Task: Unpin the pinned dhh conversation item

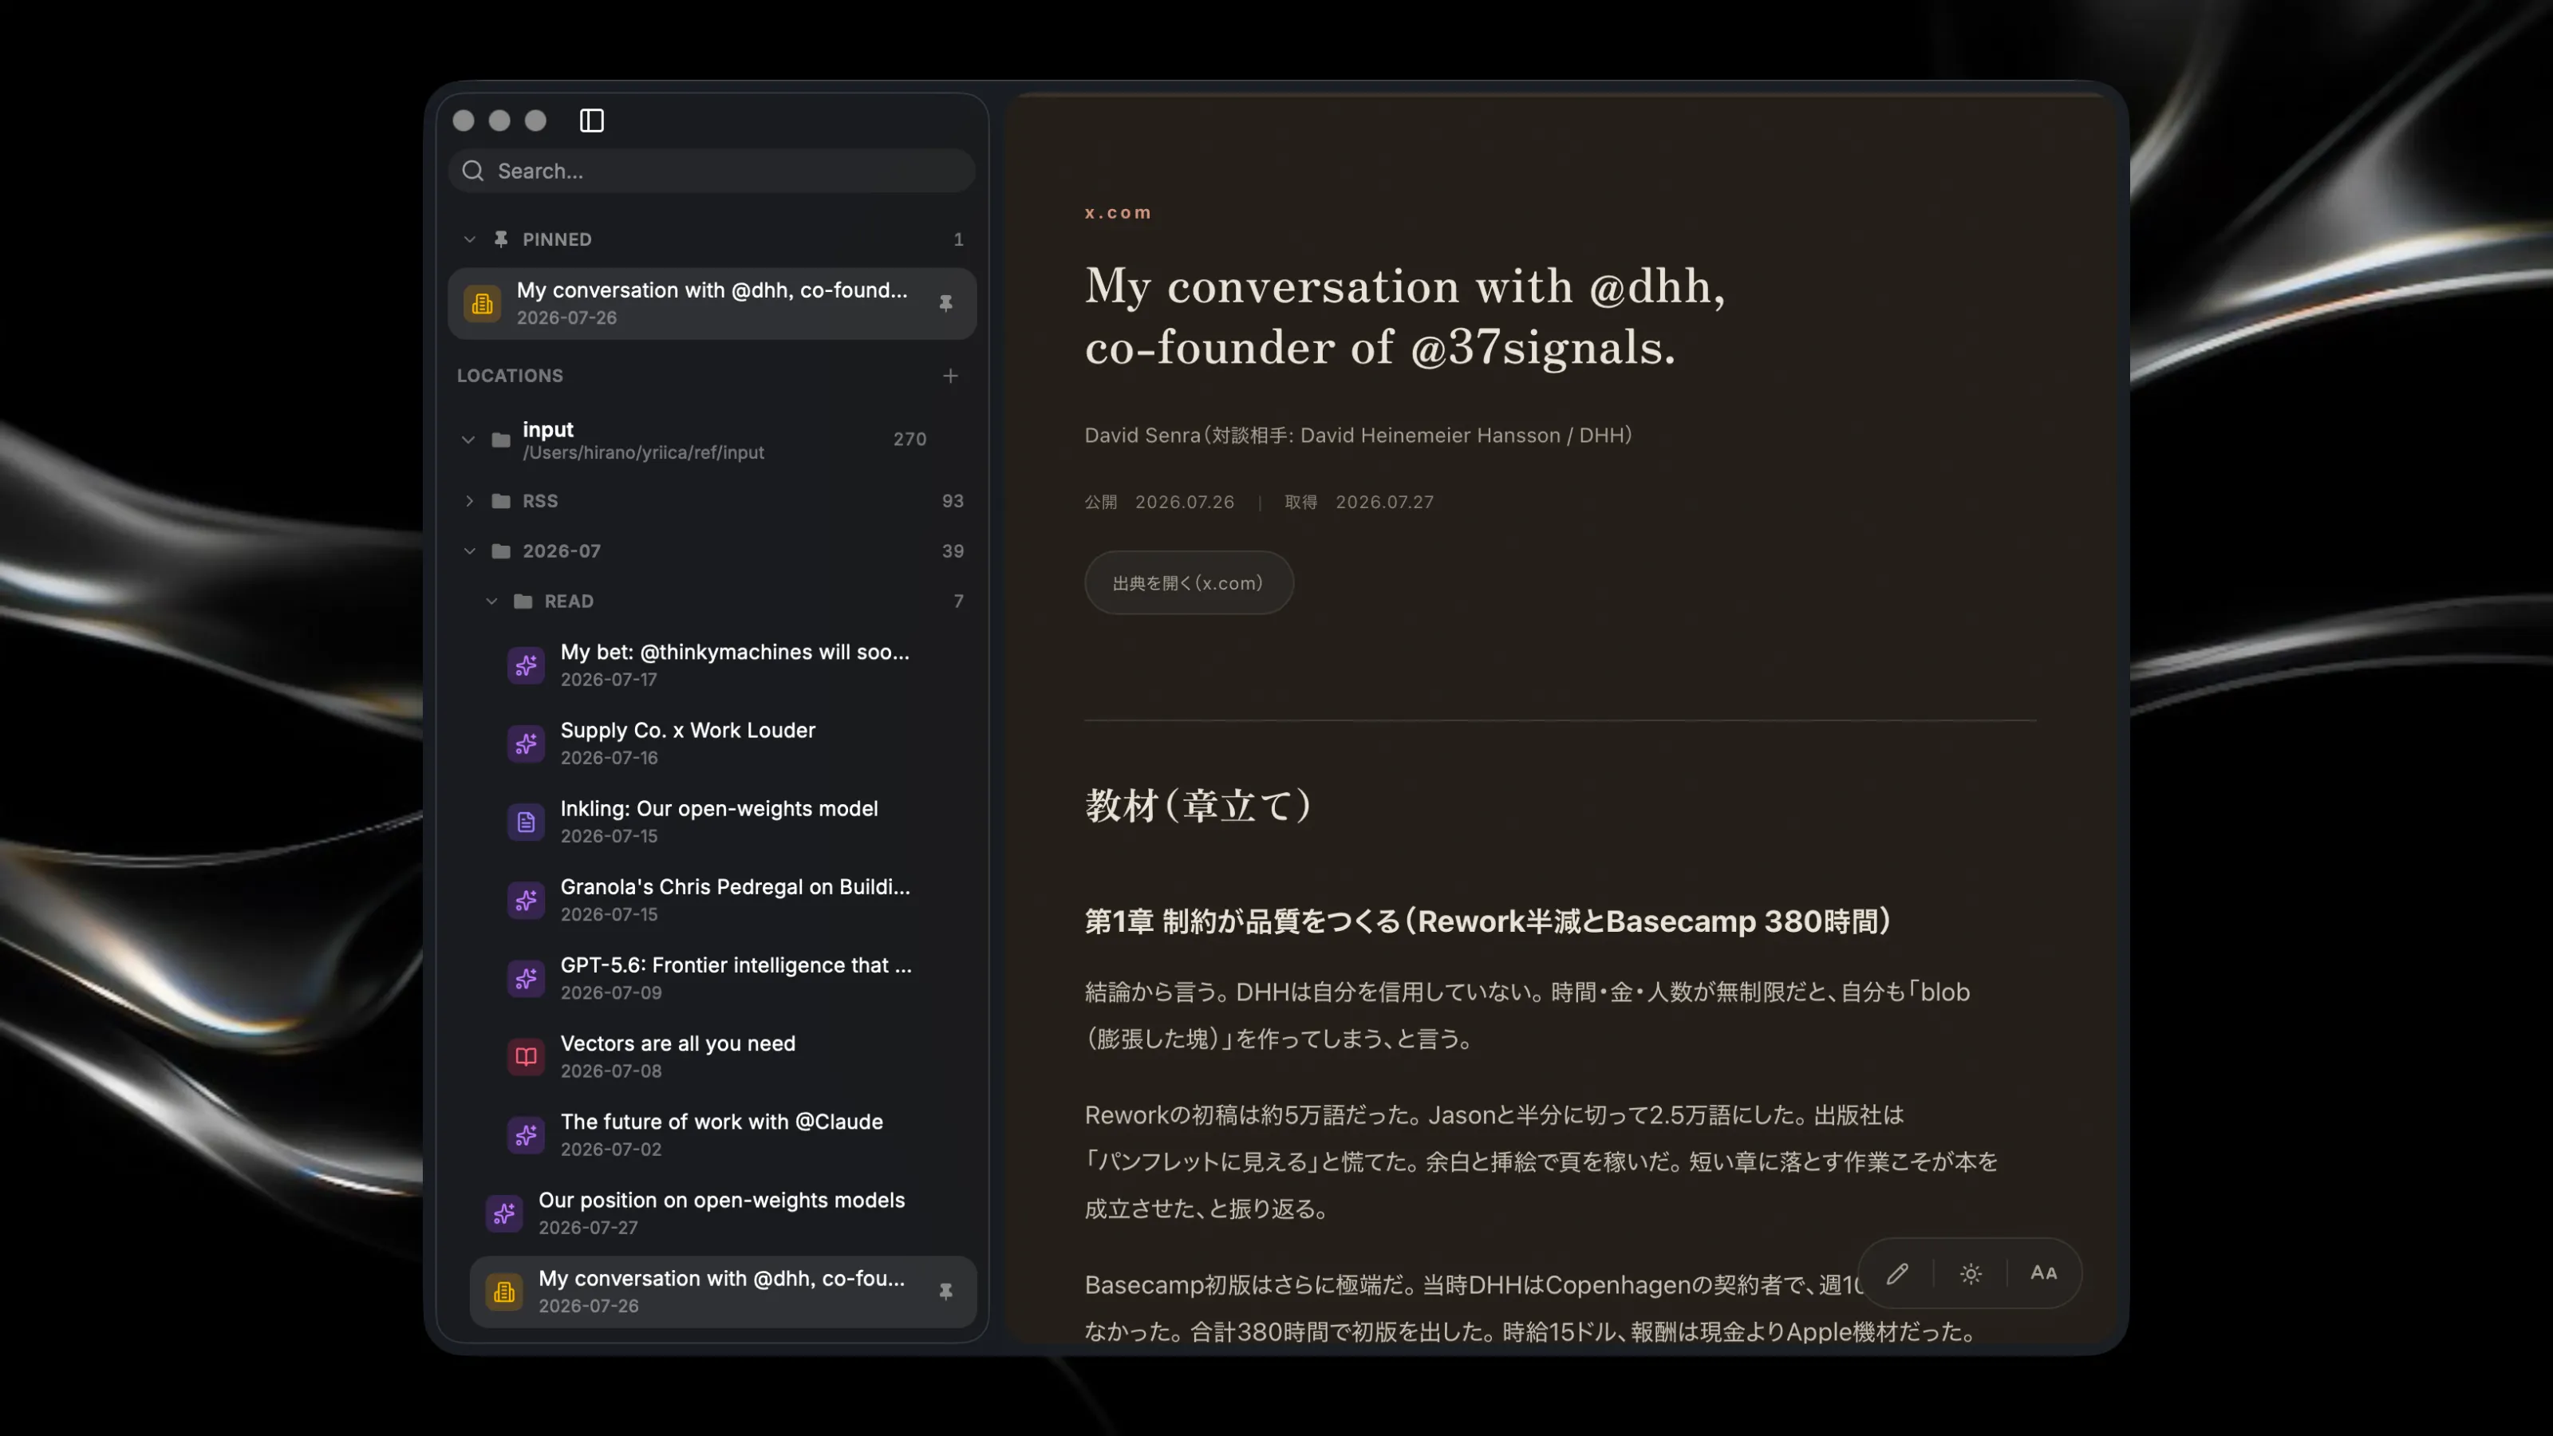Action: coord(945,303)
